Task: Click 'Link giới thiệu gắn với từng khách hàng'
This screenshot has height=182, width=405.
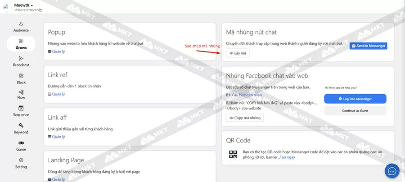Action: (x=81, y=129)
